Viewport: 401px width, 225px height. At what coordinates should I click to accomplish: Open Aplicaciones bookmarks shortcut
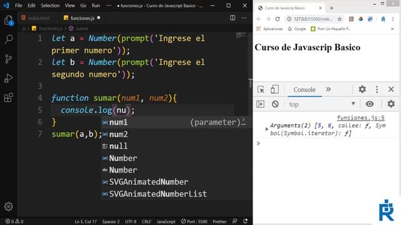coord(269,29)
